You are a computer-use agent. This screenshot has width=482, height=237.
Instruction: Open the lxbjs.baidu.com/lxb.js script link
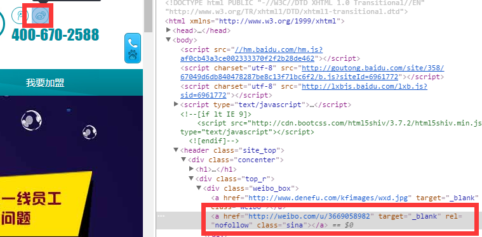coord(304,91)
